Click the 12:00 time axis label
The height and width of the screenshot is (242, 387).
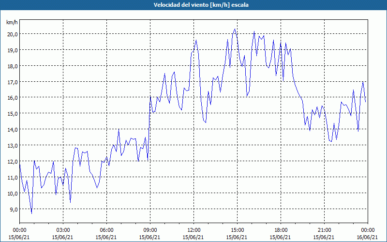coord(194,230)
